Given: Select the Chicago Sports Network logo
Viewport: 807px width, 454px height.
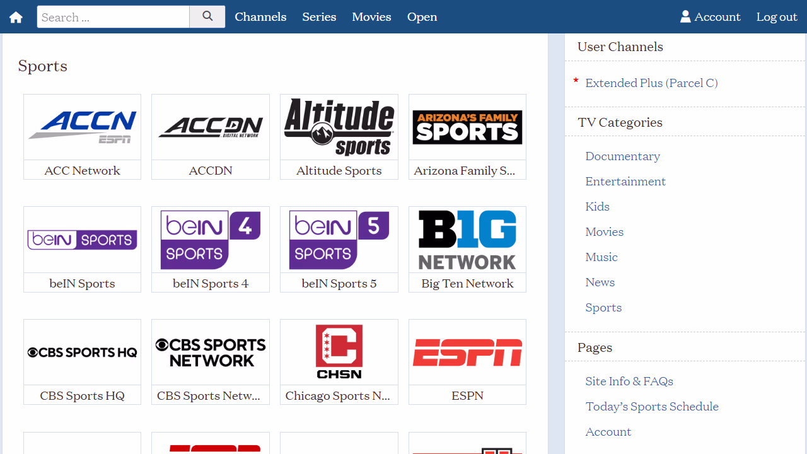Looking at the screenshot, I should pyautogui.click(x=339, y=352).
